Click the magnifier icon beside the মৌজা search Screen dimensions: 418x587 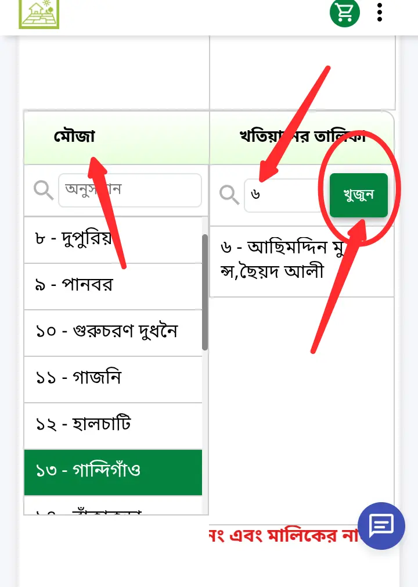tap(44, 189)
